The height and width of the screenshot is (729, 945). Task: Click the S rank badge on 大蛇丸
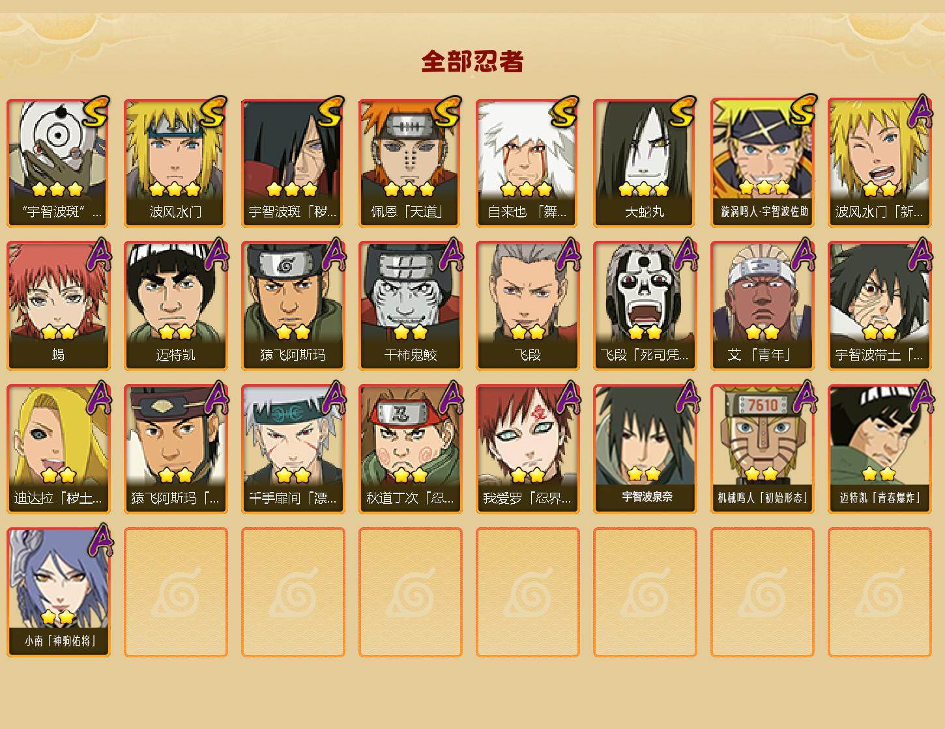(682, 111)
